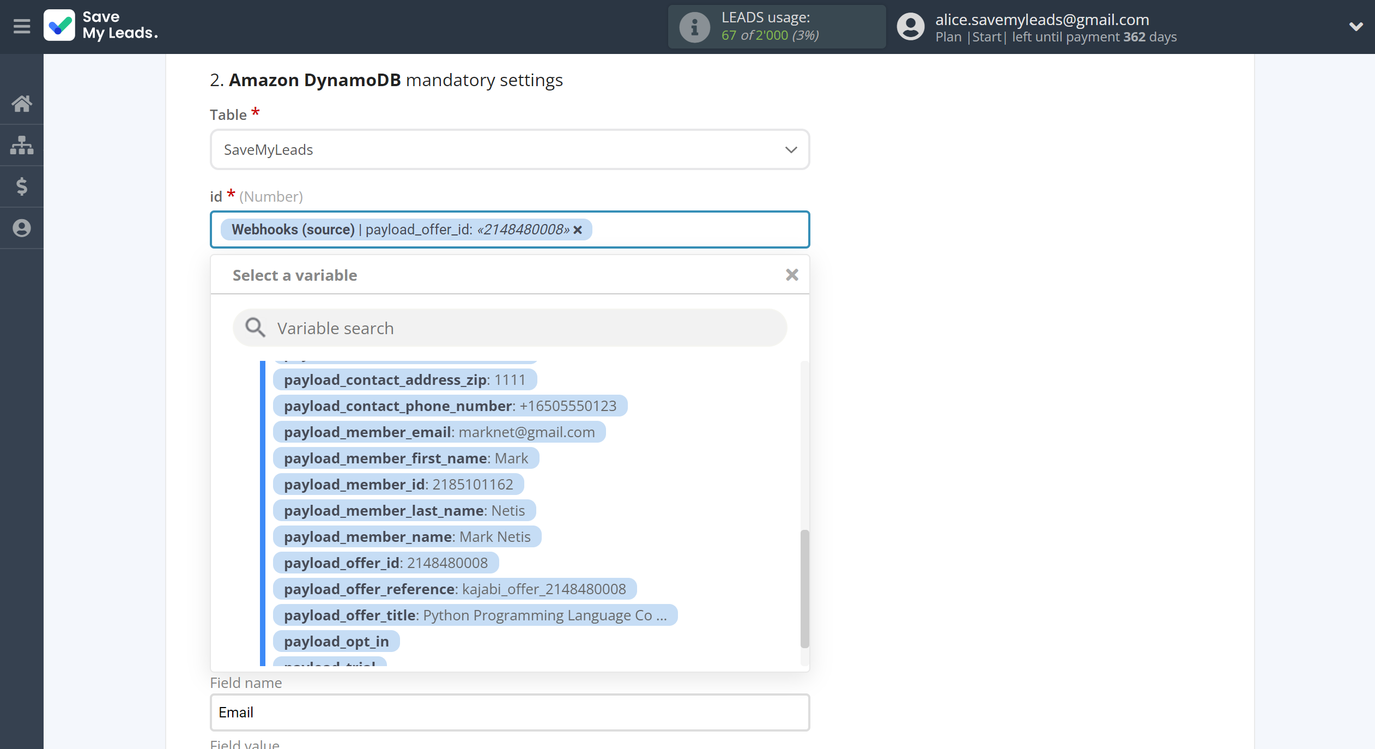This screenshot has width=1375, height=749.
Task: Click the account email address text
Action: [1042, 20]
